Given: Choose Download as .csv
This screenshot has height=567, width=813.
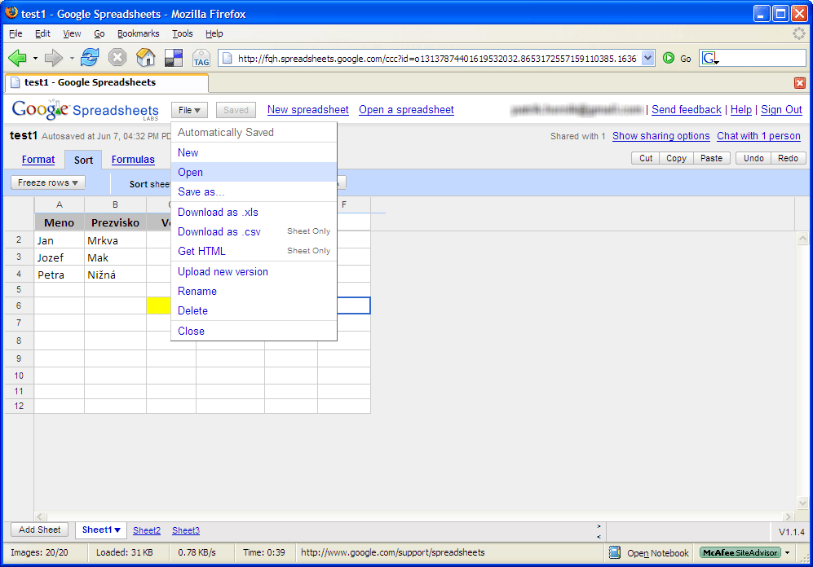Looking at the screenshot, I should [x=254, y=231].
